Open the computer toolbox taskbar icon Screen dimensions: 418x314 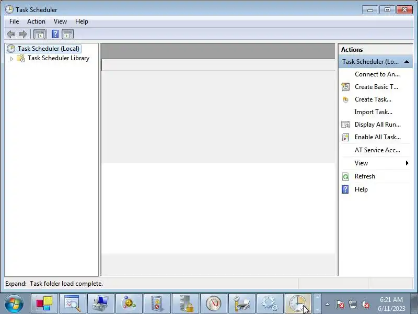coord(100,304)
